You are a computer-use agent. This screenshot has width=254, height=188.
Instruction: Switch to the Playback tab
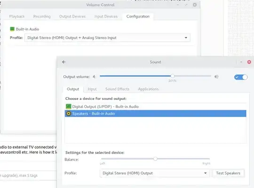click(17, 16)
